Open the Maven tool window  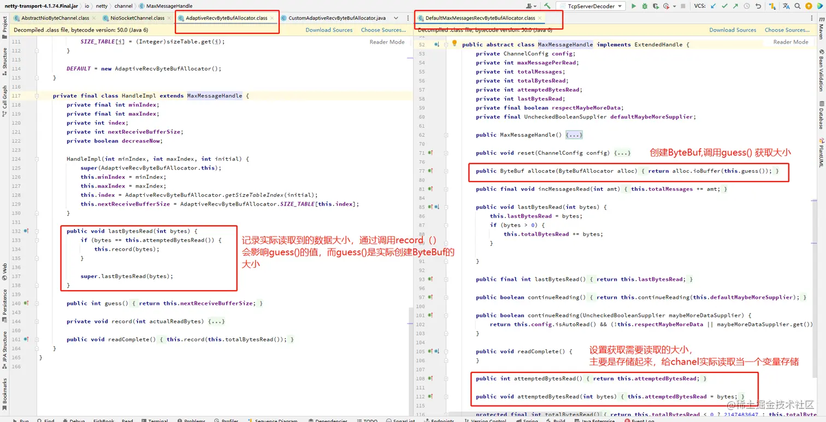[821, 27]
